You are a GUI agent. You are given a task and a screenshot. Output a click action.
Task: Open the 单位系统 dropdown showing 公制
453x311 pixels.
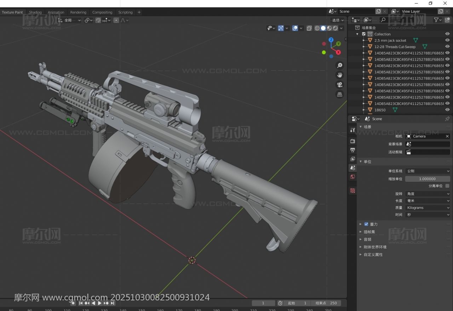point(428,171)
